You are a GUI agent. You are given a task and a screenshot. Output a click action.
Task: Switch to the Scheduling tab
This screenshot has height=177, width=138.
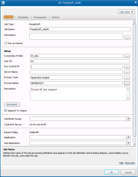23,17
